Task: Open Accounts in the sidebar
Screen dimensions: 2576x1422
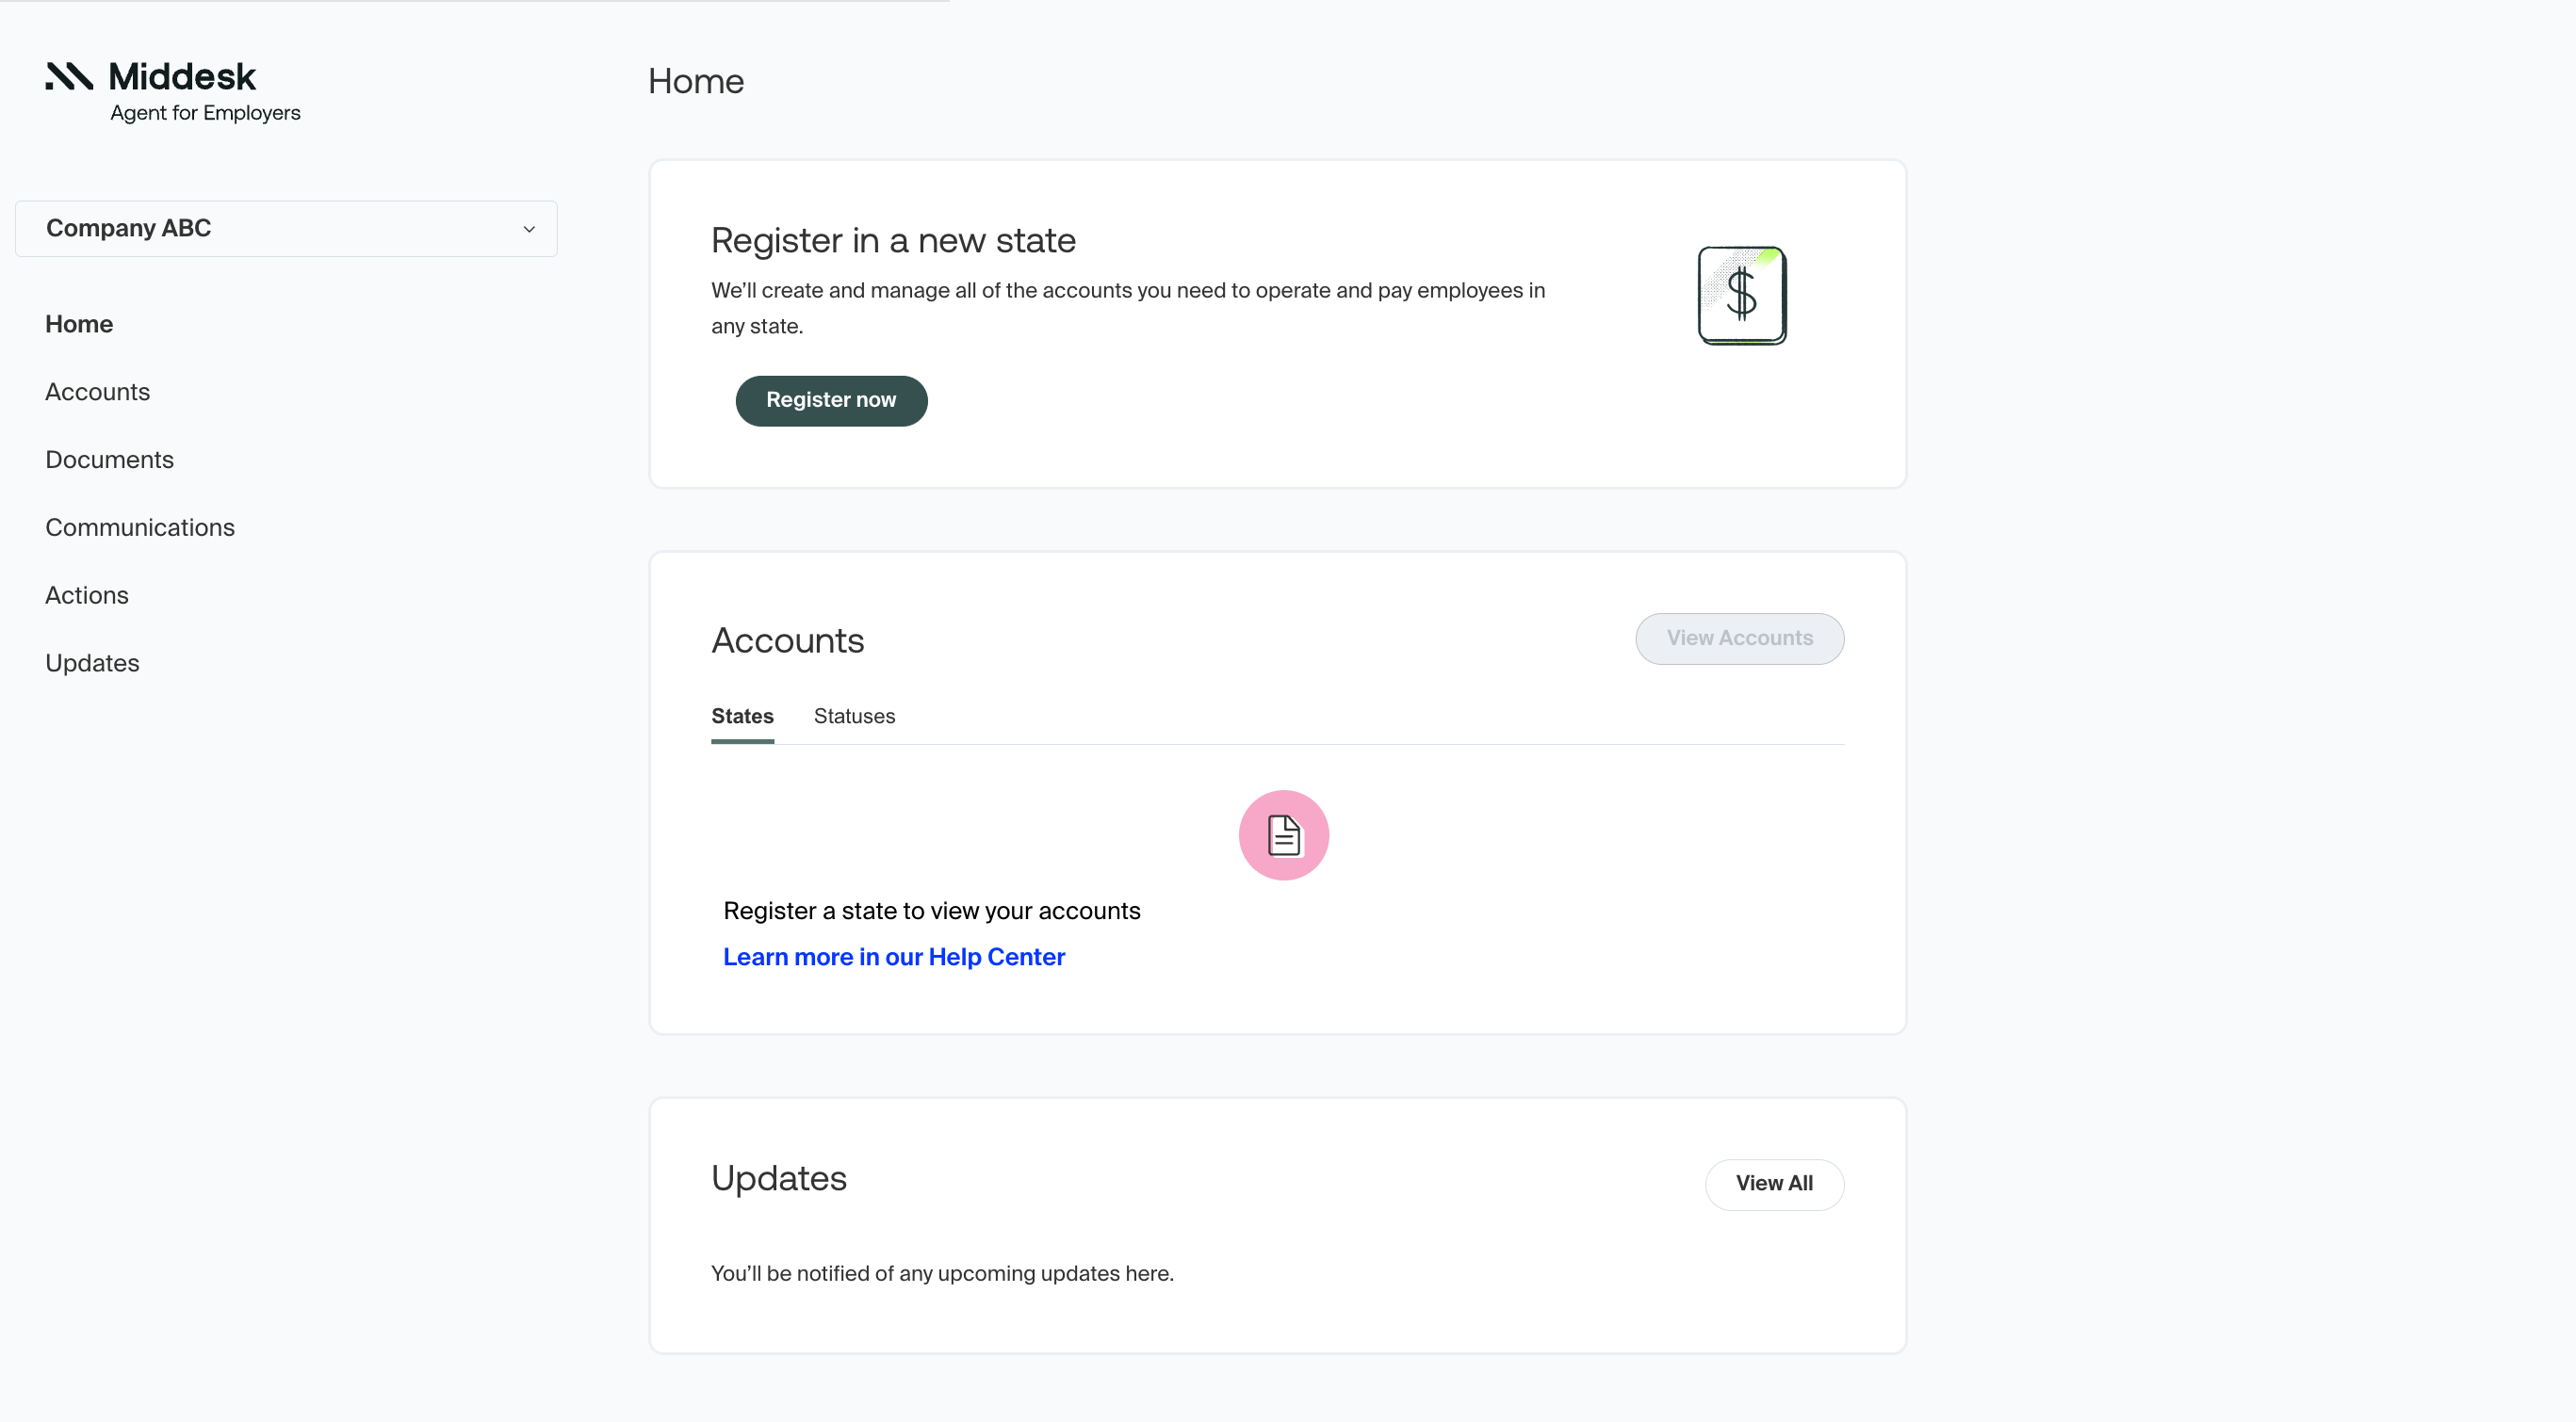Action: tap(97, 392)
